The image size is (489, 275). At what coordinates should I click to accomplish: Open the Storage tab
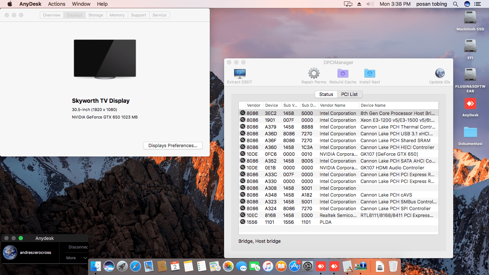point(96,15)
